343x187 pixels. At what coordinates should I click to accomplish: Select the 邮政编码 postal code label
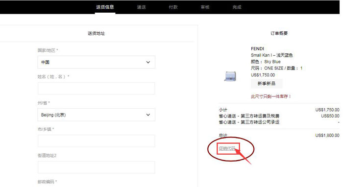(47, 182)
